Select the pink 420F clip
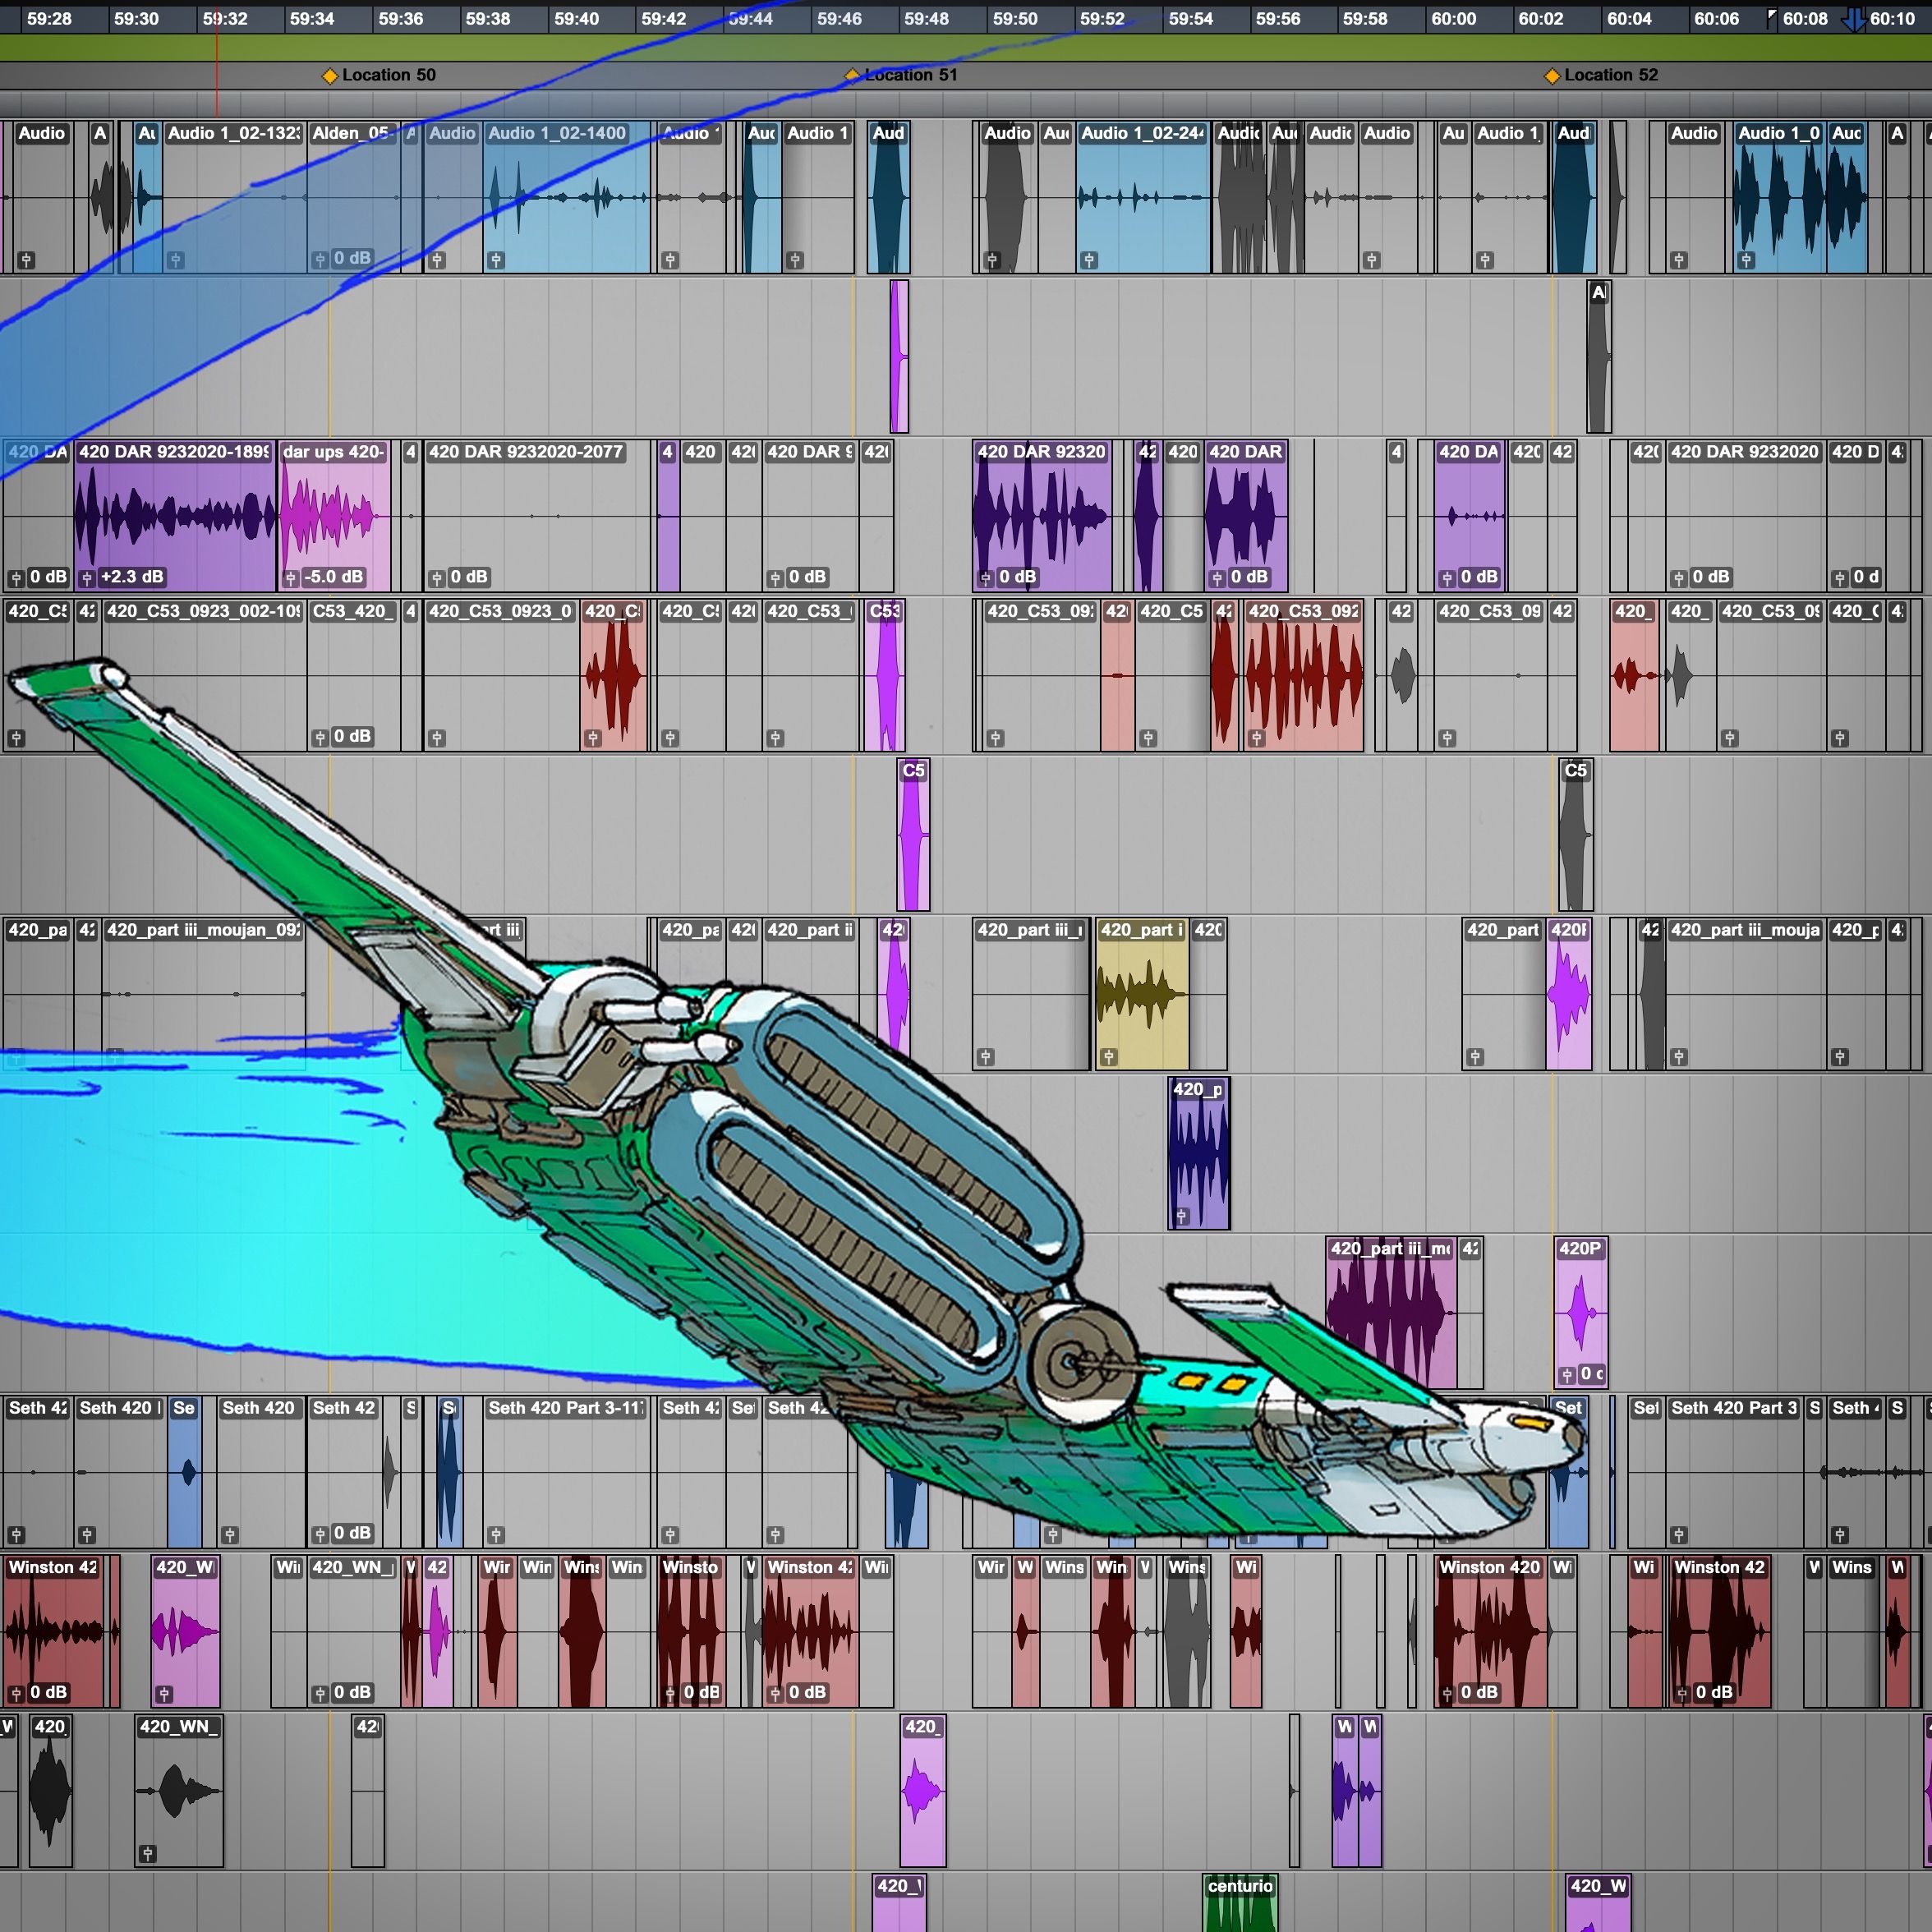 tap(1569, 994)
